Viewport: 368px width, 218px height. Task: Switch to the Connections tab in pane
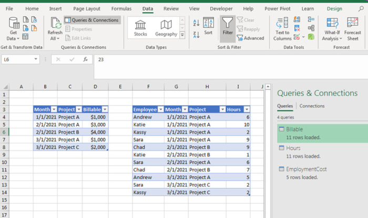(x=312, y=106)
